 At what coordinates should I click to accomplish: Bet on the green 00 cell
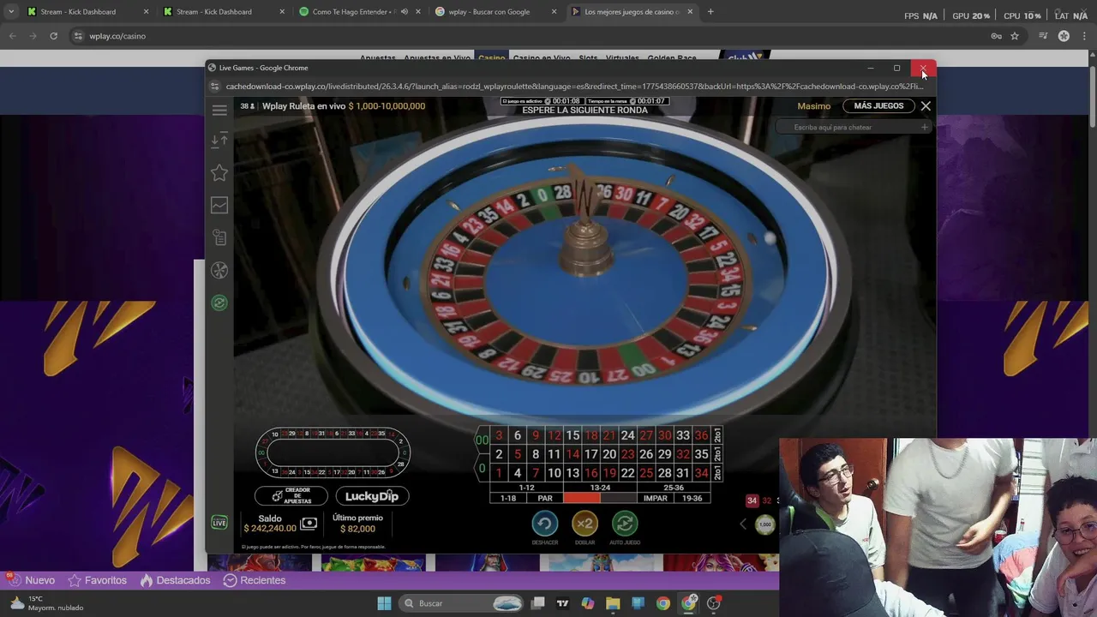(482, 440)
